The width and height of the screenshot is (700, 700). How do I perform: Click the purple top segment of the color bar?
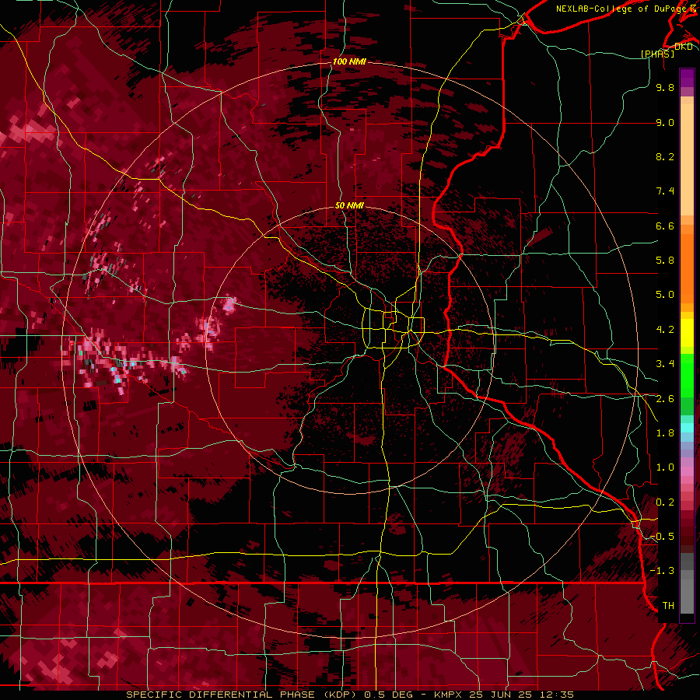[687, 78]
